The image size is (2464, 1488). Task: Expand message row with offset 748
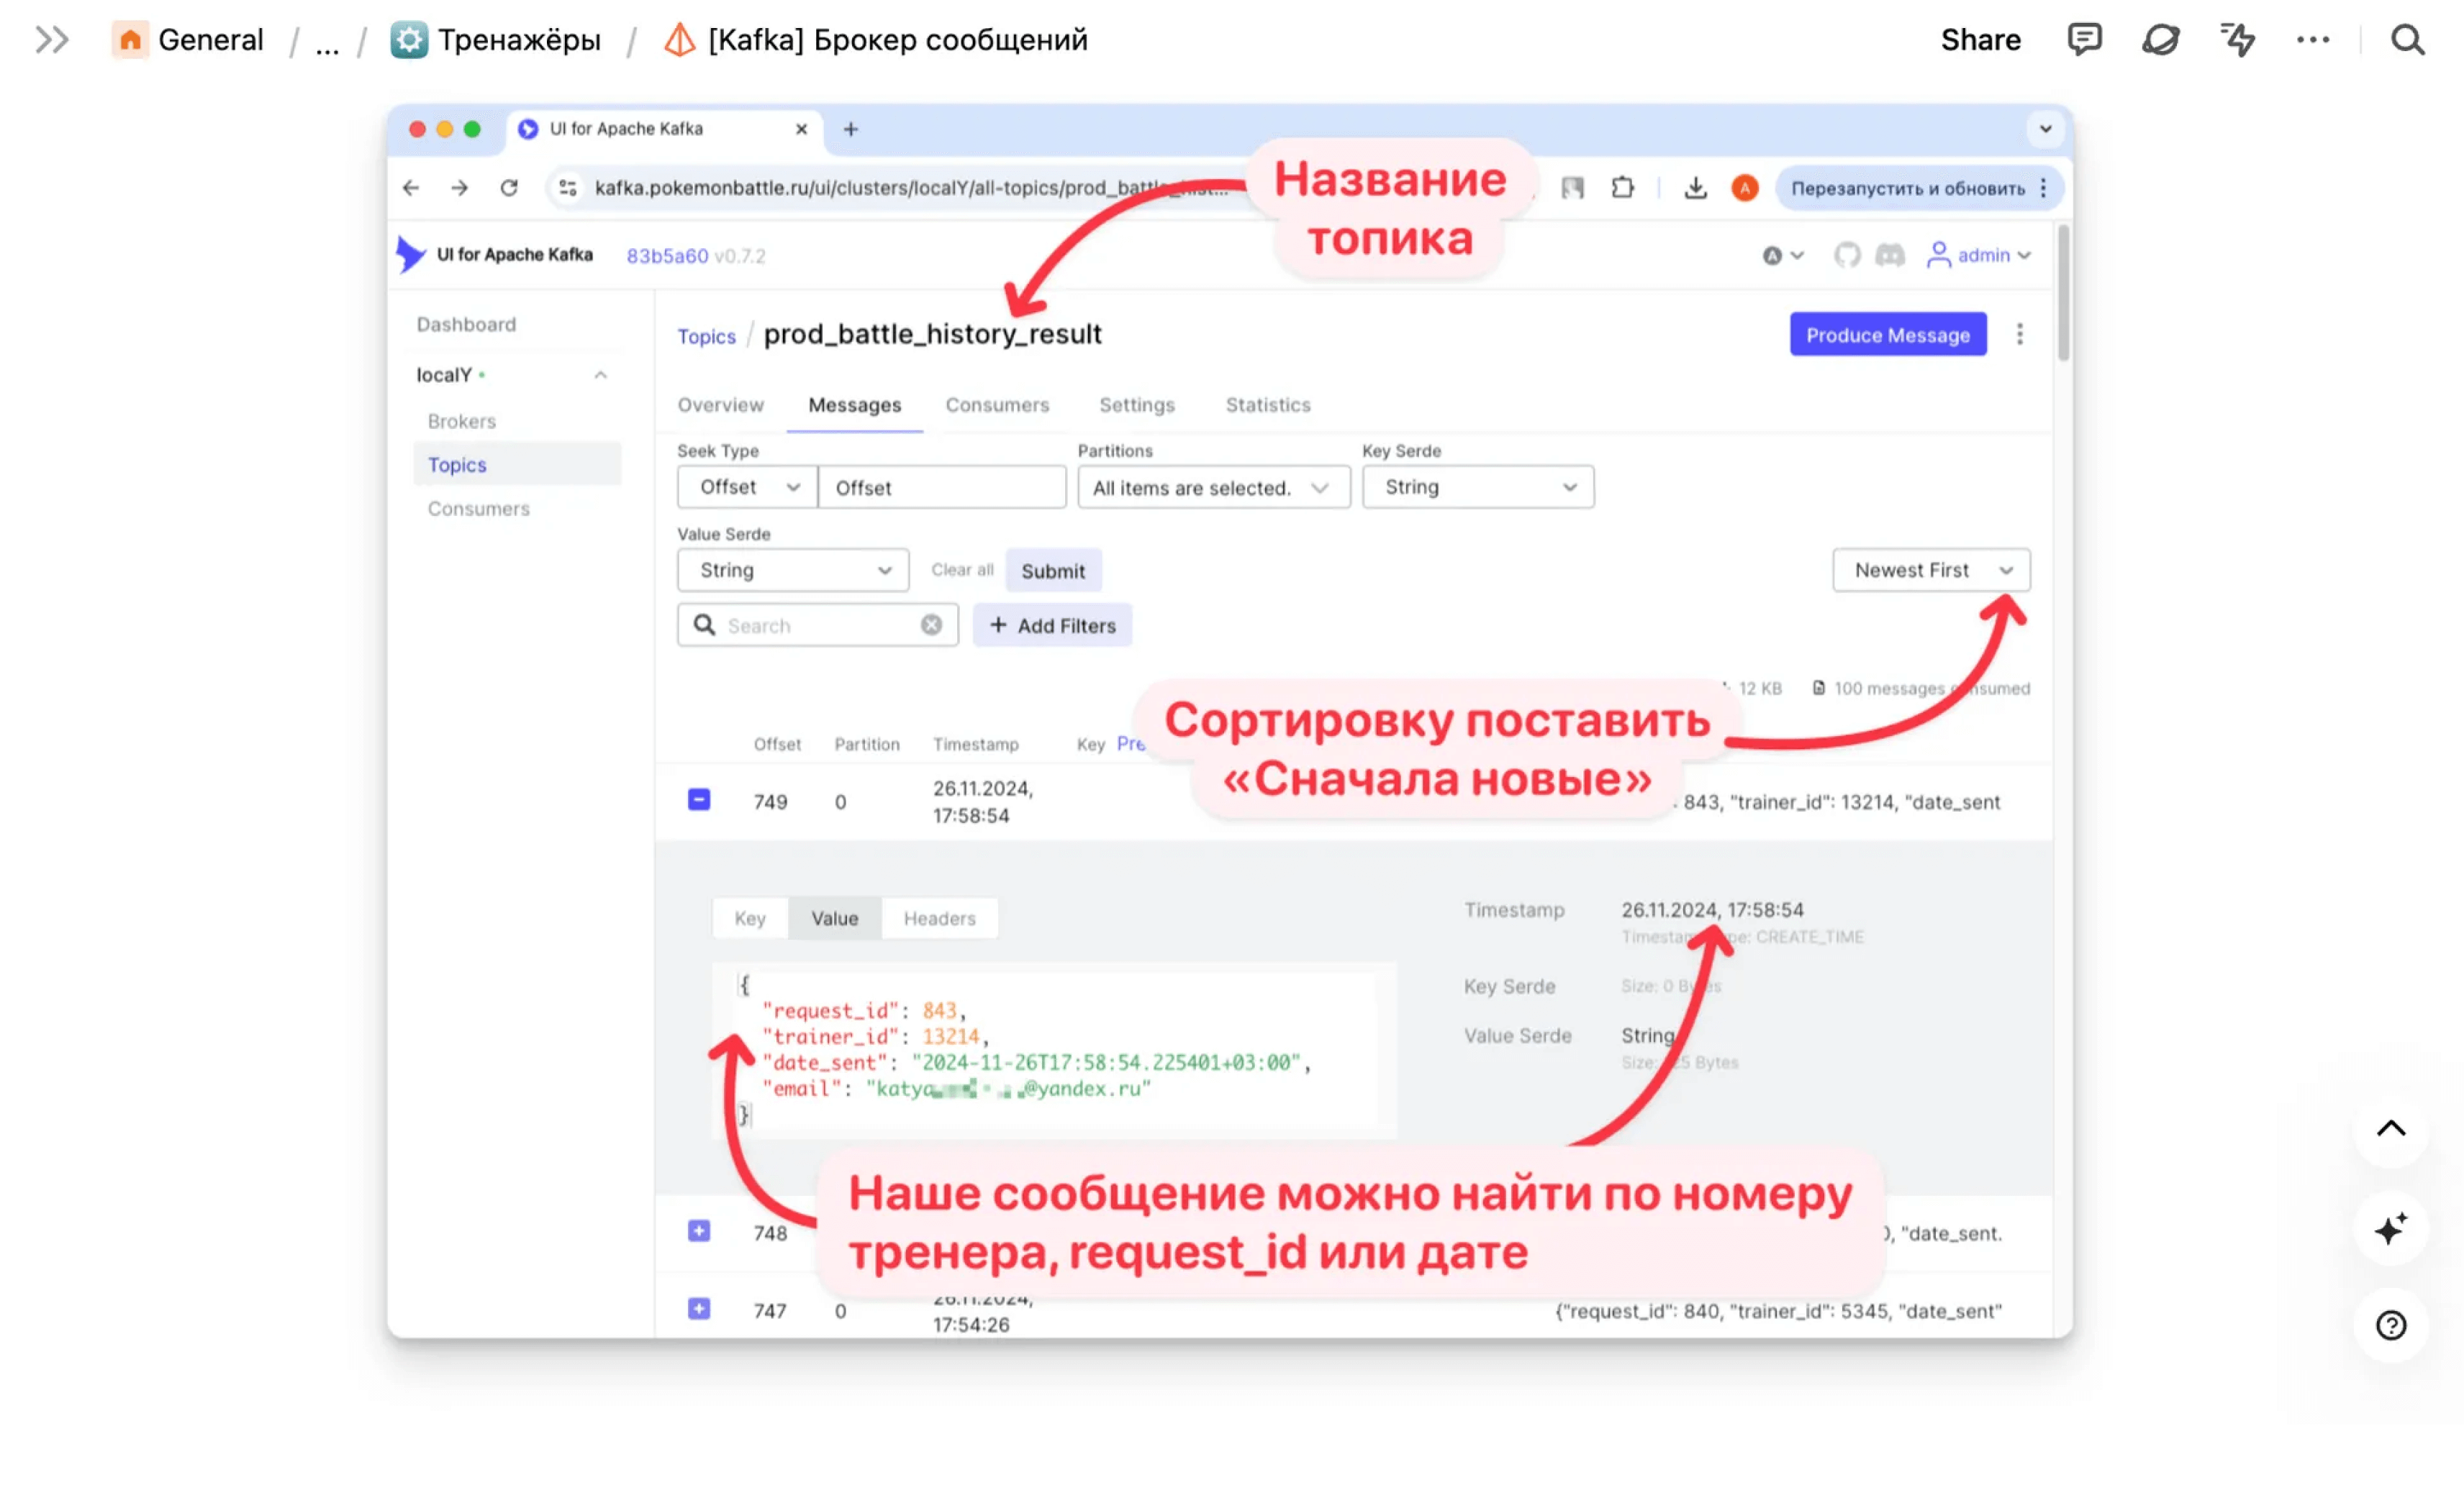point(699,1231)
